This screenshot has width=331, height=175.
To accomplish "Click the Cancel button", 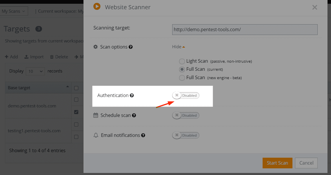I will click(x=306, y=163).
